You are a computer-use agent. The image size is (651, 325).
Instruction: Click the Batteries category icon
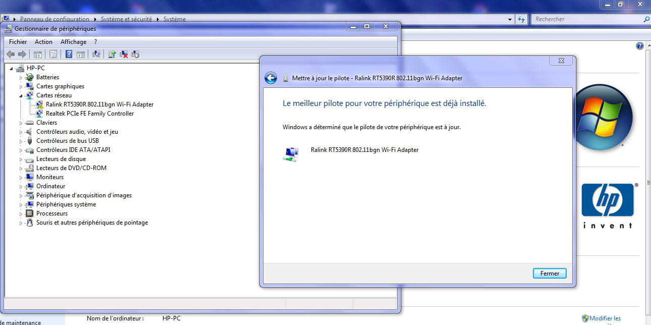click(x=30, y=77)
